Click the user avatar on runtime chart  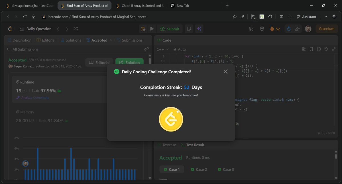pos(25,164)
